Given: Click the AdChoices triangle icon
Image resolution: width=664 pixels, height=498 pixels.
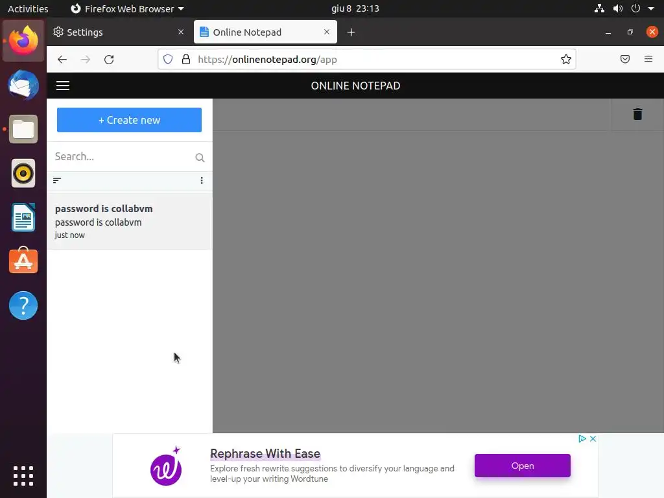Looking at the screenshot, I should tap(582, 439).
